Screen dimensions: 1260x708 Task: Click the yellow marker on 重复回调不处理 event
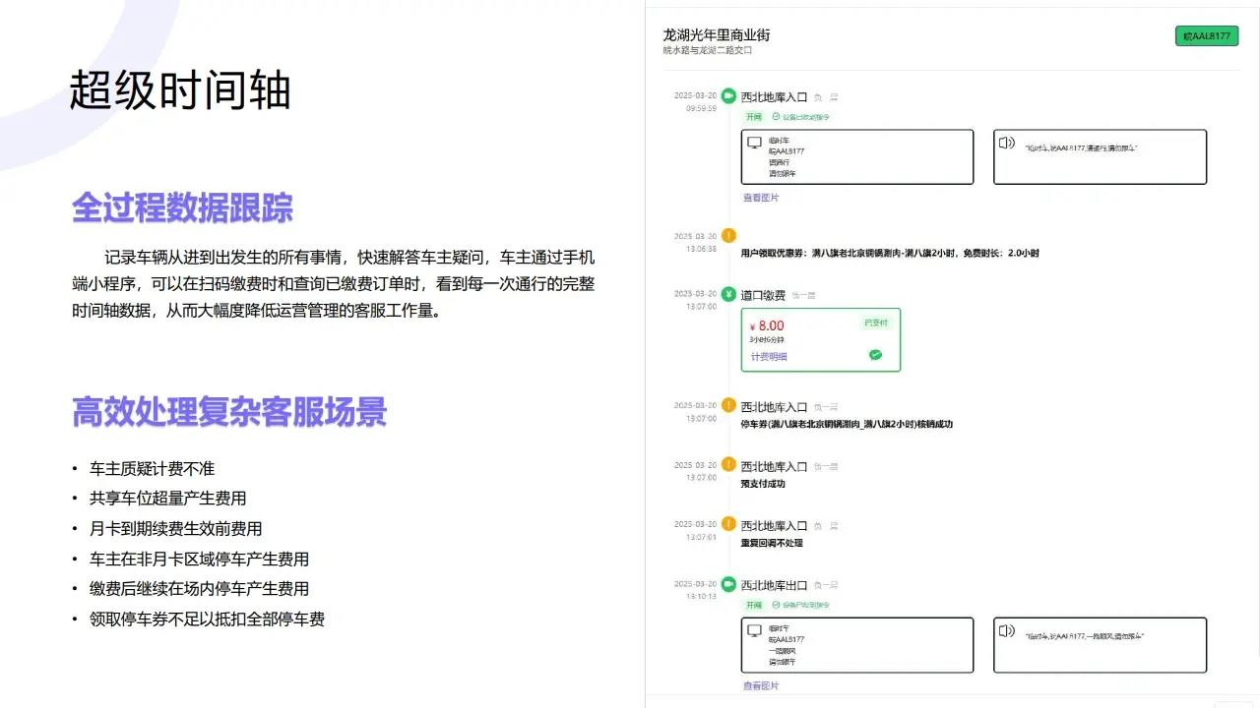[727, 524]
